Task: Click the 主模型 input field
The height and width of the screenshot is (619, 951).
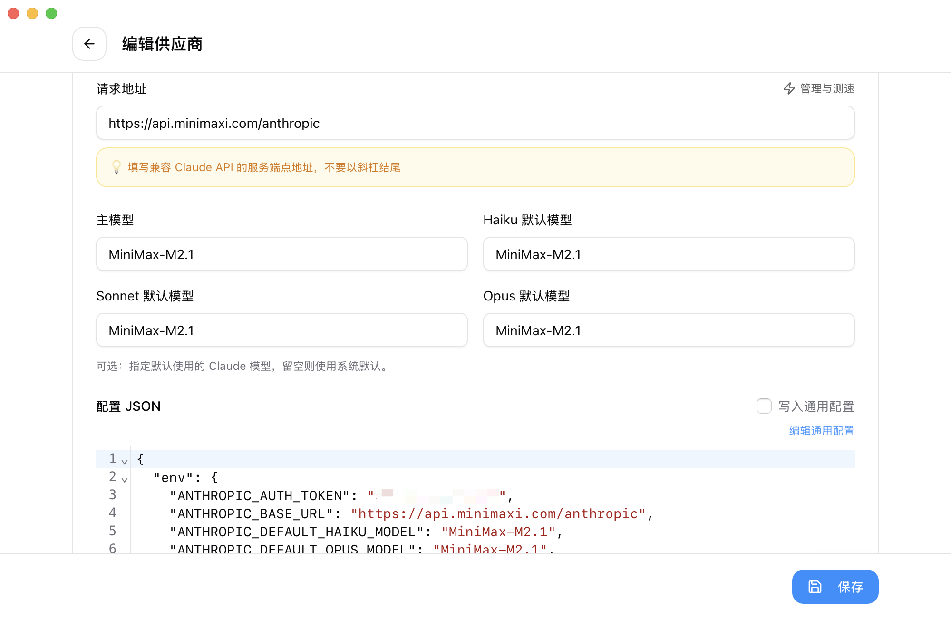Action: [x=281, y=254]
